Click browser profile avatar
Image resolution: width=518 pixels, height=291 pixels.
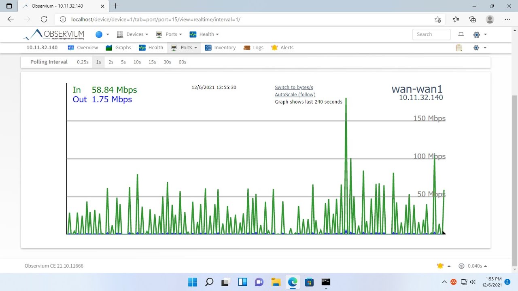pyautogui.click(x=490, y=19)
